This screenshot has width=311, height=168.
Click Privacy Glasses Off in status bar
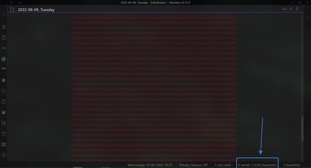tap(193, 165)
